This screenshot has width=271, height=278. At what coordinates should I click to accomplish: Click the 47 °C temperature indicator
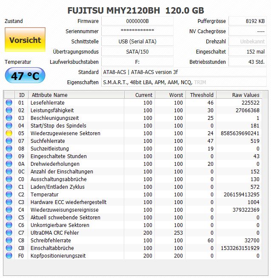tap(25, 75)
